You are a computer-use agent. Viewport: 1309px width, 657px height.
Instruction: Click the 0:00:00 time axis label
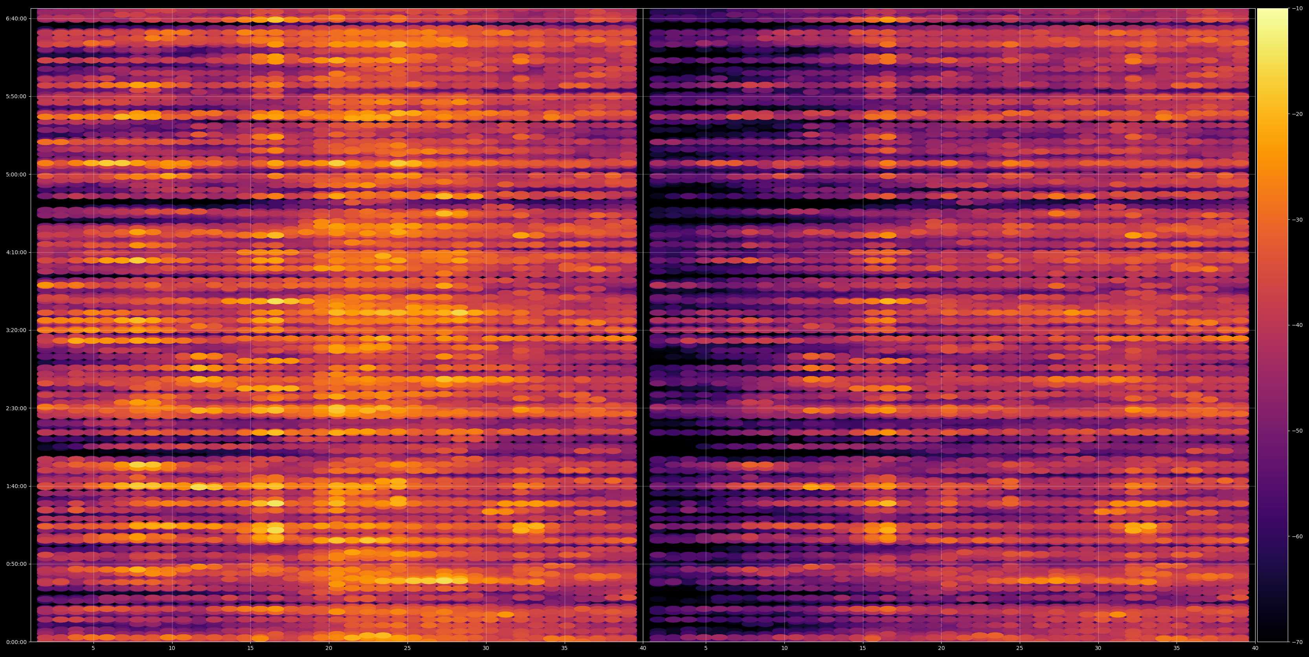16,642
